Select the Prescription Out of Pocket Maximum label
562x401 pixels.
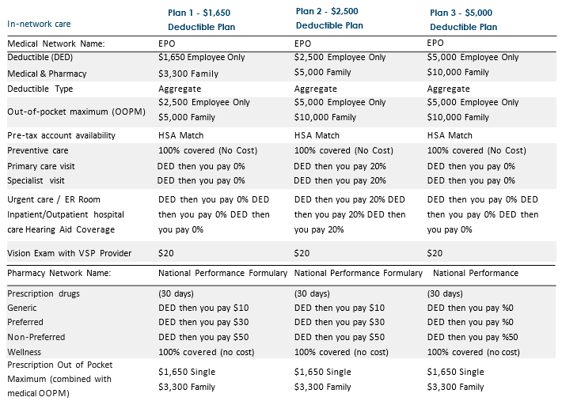[x=59, y=379]
